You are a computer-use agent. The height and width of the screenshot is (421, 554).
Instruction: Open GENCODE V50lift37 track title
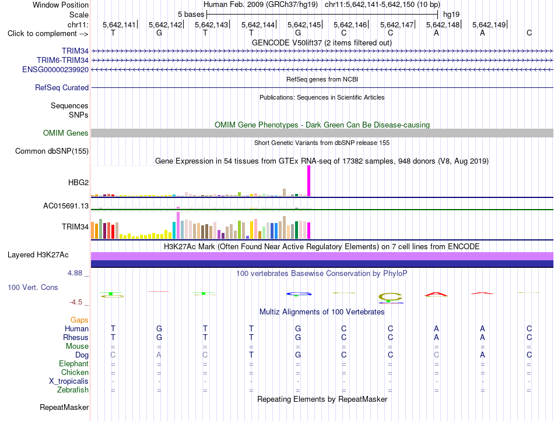[x=321, y=43]
